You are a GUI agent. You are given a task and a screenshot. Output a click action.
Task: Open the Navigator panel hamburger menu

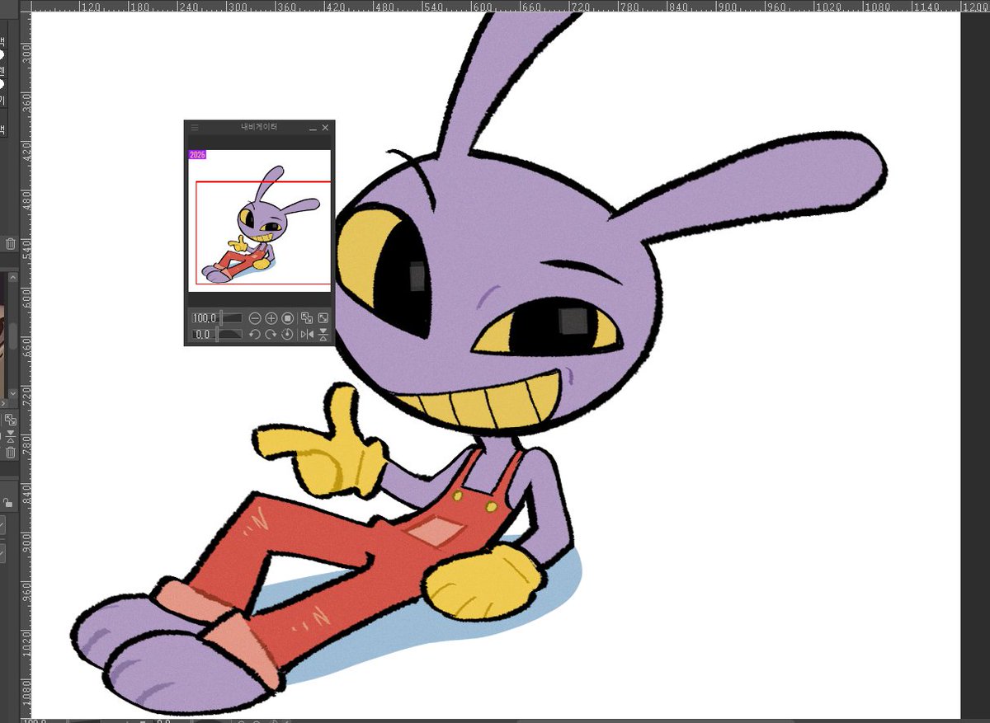click(194, 128)
